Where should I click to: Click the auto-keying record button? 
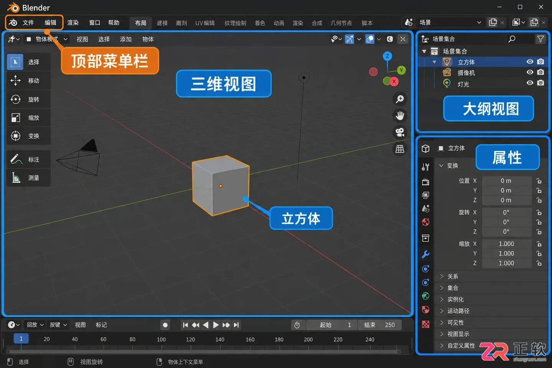click(x=165, y=325)
